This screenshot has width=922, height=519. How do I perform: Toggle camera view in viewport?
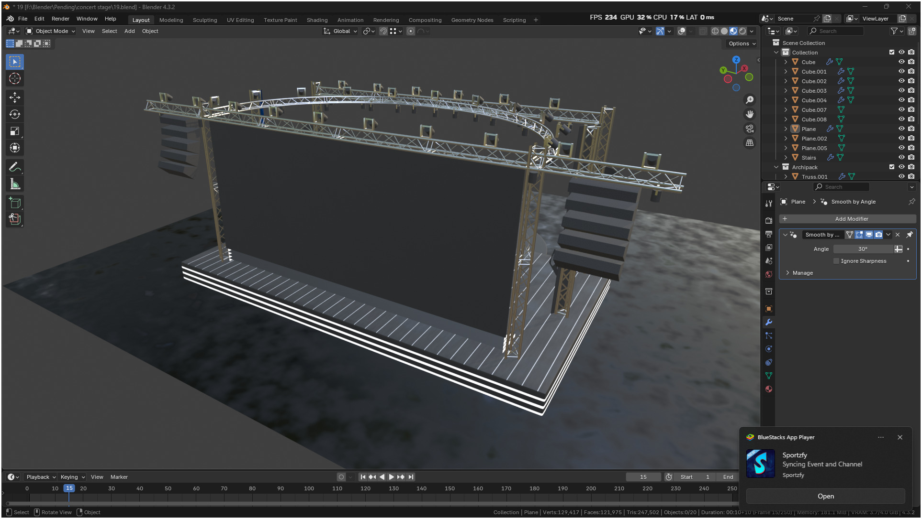pyautogui.click(x=750, y=129)
